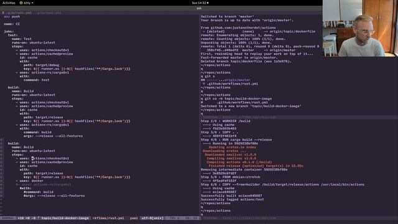
Task: Click 'Step 6/6 : COPY --from=builder' line
Action: click(x=282, y=185)
